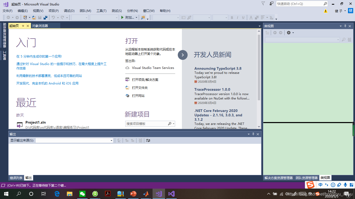Image resolution: width=355 pixels, height=199 pixels.
Task: Click the Class View settings gear
Action: click(288, 33)
